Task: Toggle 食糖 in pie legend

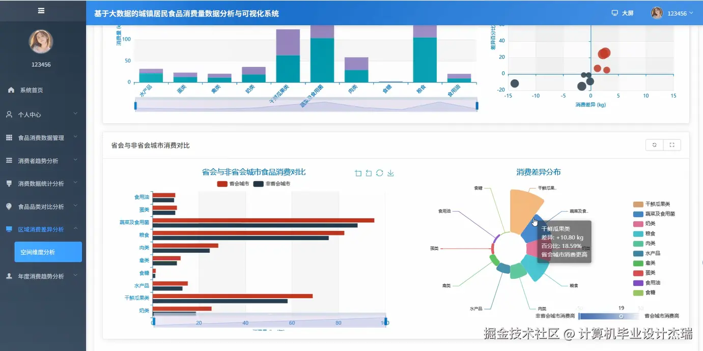Action: pos(644,292)
